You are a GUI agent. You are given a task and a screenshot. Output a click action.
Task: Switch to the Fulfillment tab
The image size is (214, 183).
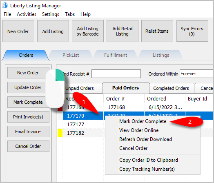(x=116, y=55)
